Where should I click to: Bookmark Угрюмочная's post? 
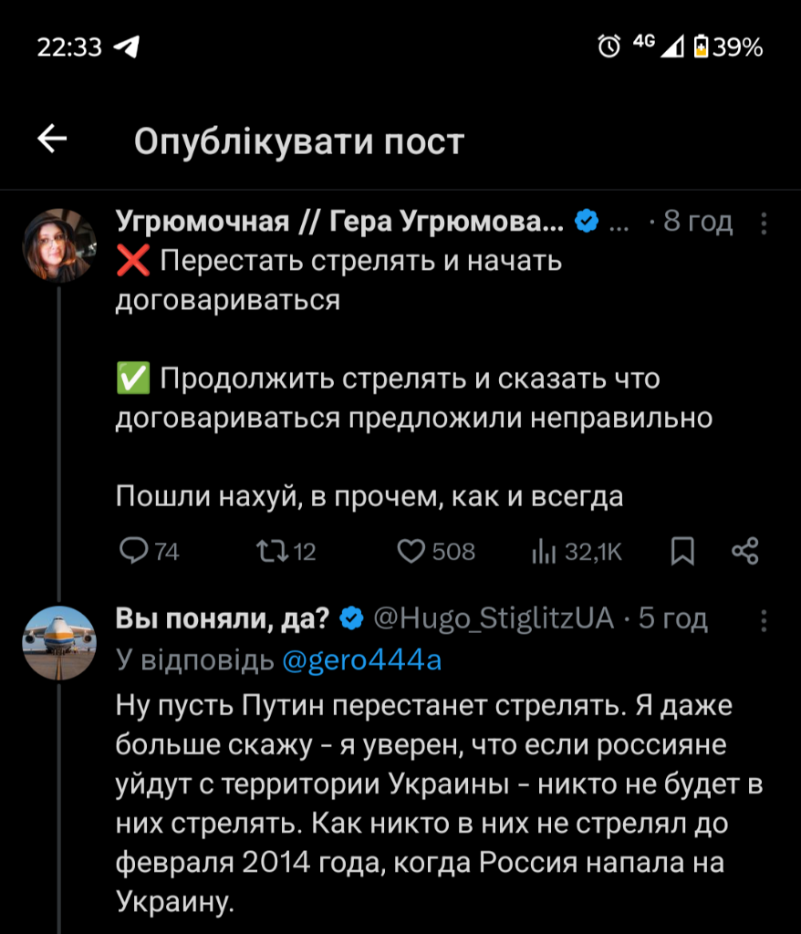(x=683, y=550)
